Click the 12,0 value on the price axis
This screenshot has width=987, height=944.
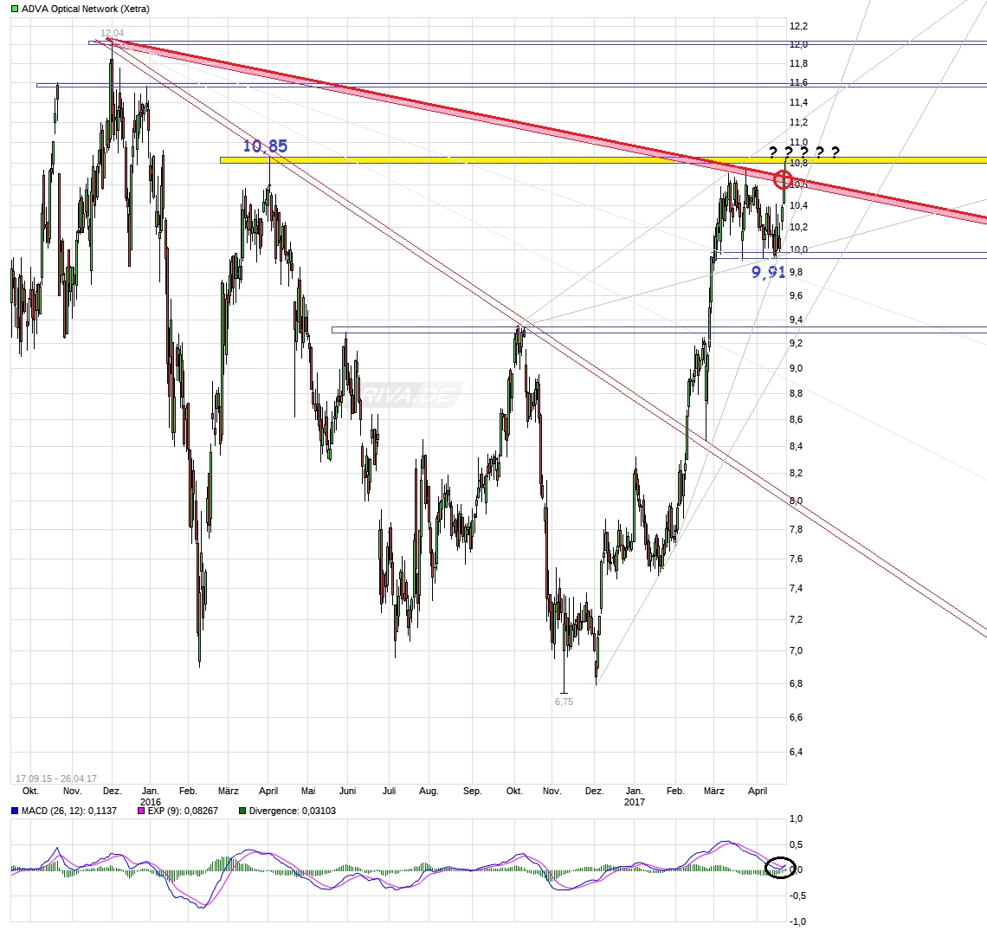click(x=798, y=45)
